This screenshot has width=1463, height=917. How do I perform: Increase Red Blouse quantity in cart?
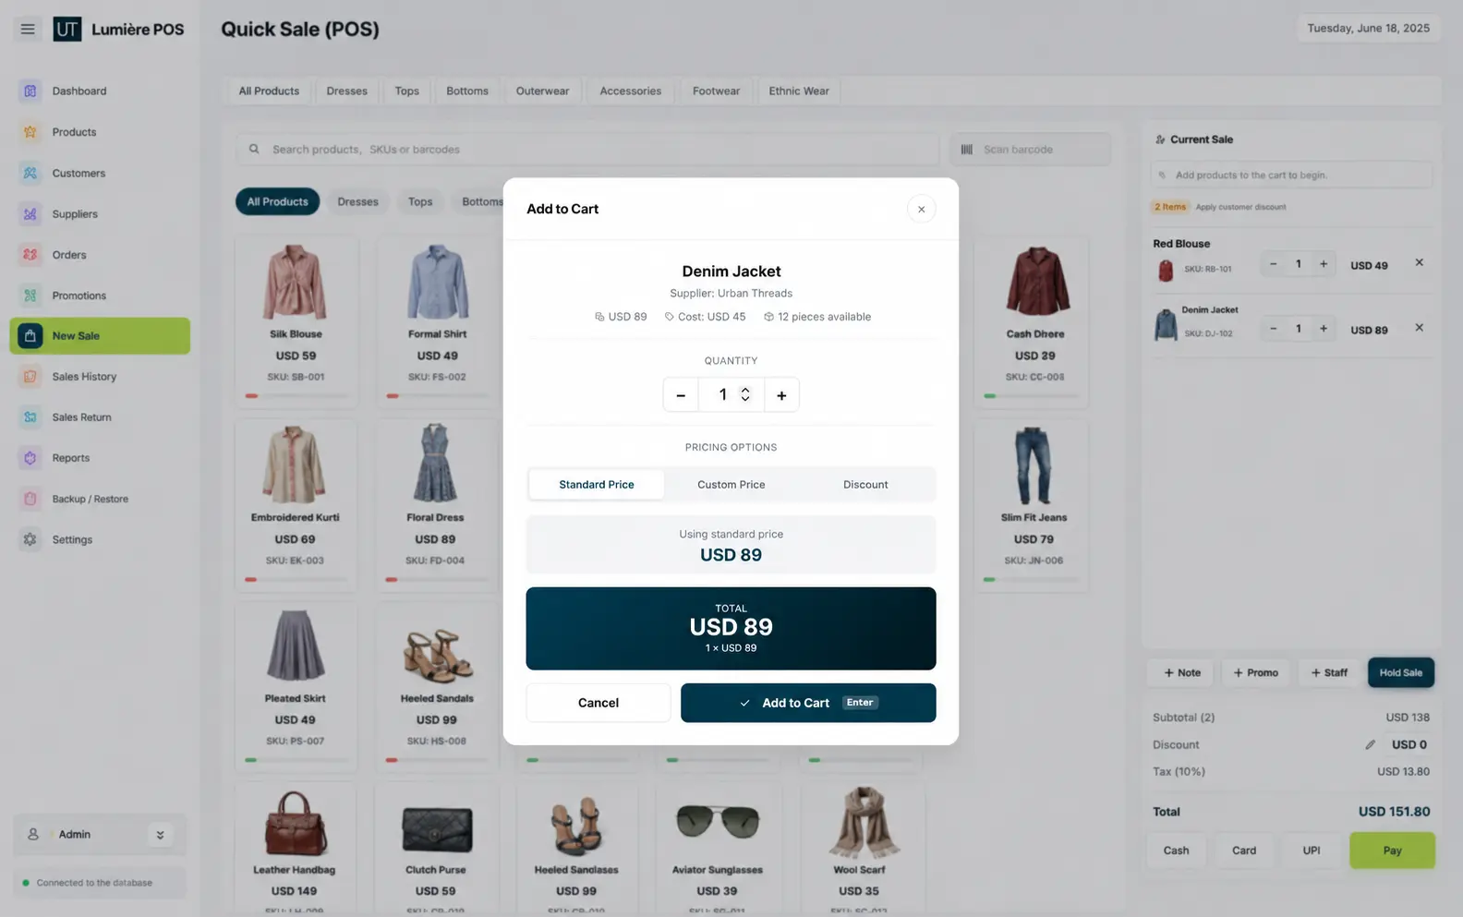click(1324, 264)
